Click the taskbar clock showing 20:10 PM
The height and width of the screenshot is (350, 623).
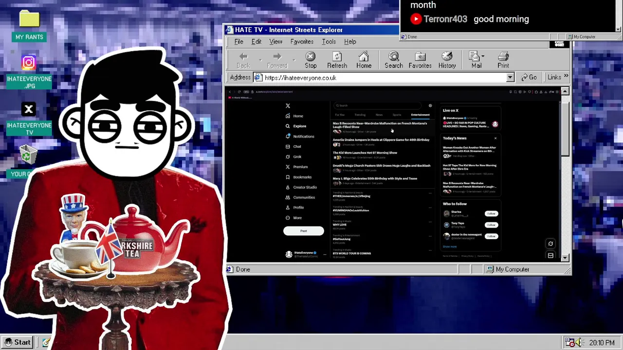point(602,342)
